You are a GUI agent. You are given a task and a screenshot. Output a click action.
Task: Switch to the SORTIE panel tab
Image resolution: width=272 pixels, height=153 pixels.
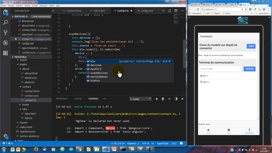coord(78,99)
